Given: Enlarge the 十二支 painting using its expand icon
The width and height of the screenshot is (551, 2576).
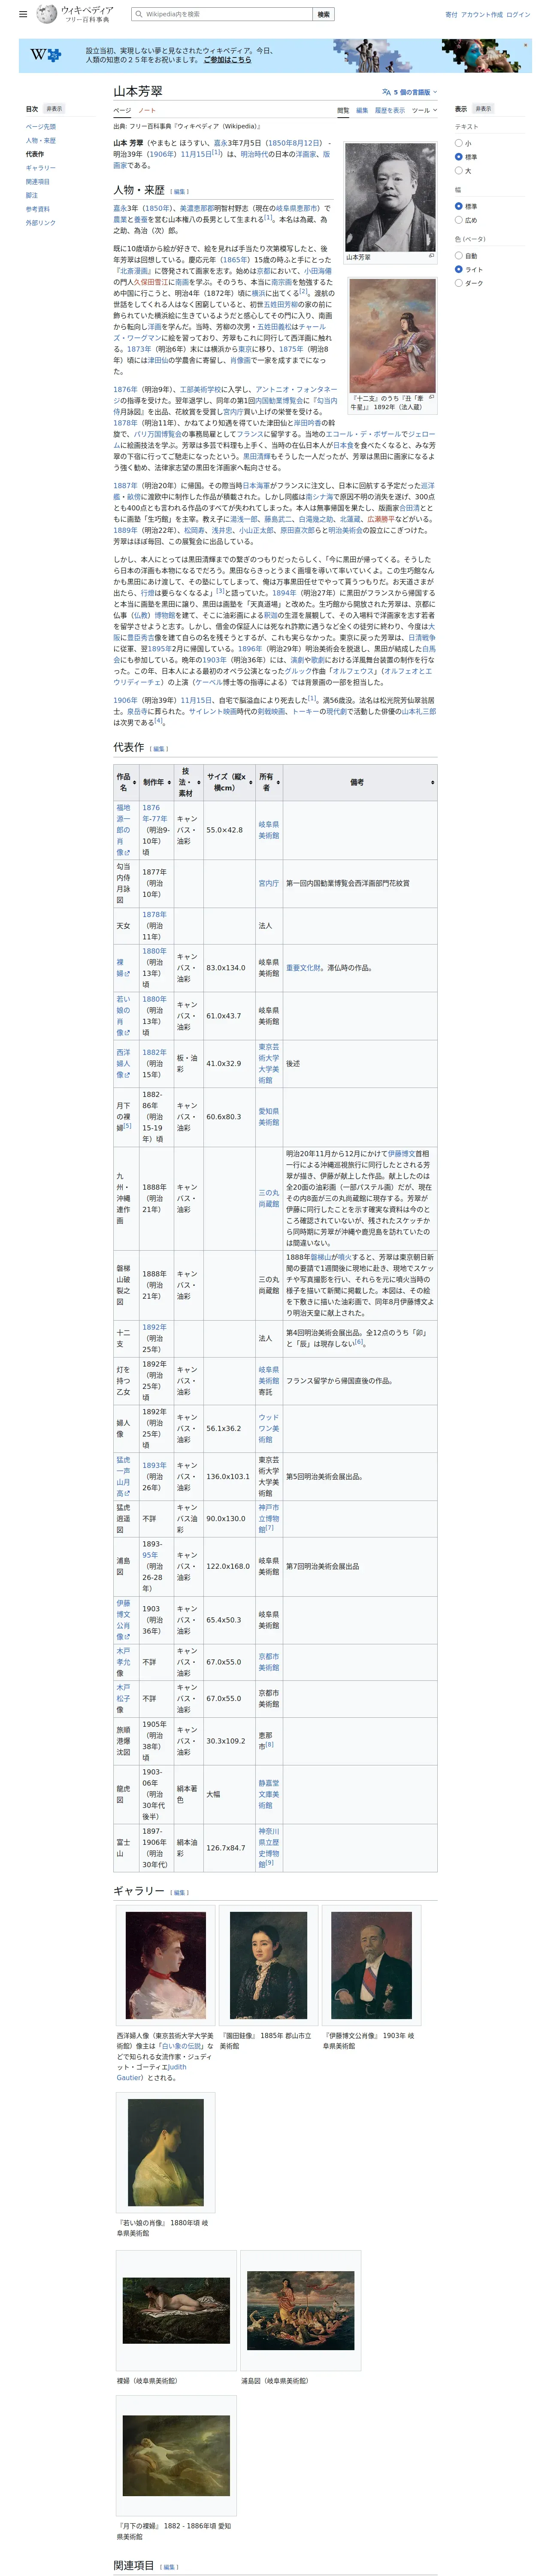Looking at the screenshot, I should pos(432,397).
